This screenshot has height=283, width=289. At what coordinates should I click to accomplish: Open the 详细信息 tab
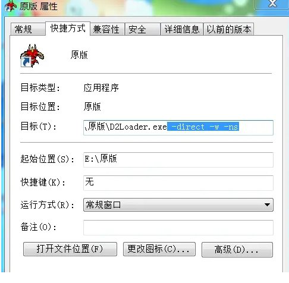182,29
